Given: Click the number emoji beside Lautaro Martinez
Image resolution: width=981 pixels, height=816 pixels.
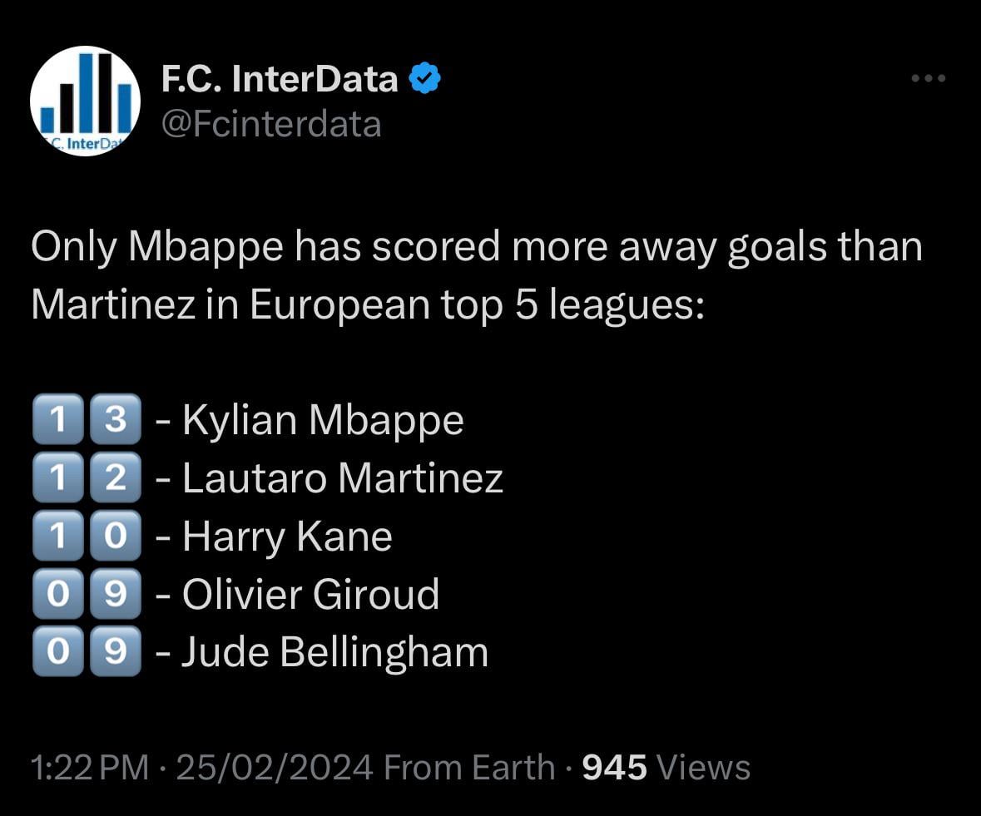Looking at the screenshot, I should point(87,477).
